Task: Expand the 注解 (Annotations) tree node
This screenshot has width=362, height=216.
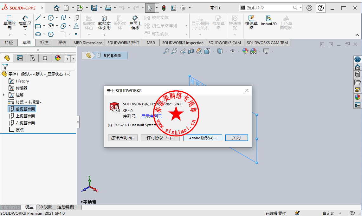Action: point(4,95)
